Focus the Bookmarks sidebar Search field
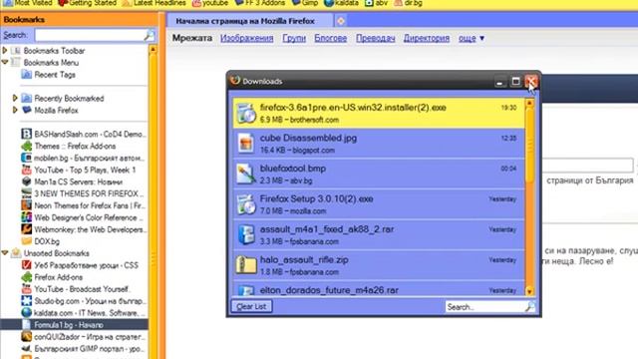Viewport: 638px width, 359px height. pos(90,36)
